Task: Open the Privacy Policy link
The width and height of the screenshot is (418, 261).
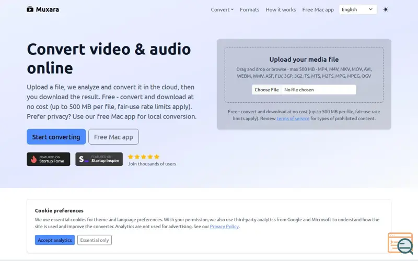Action: (224, 227)
